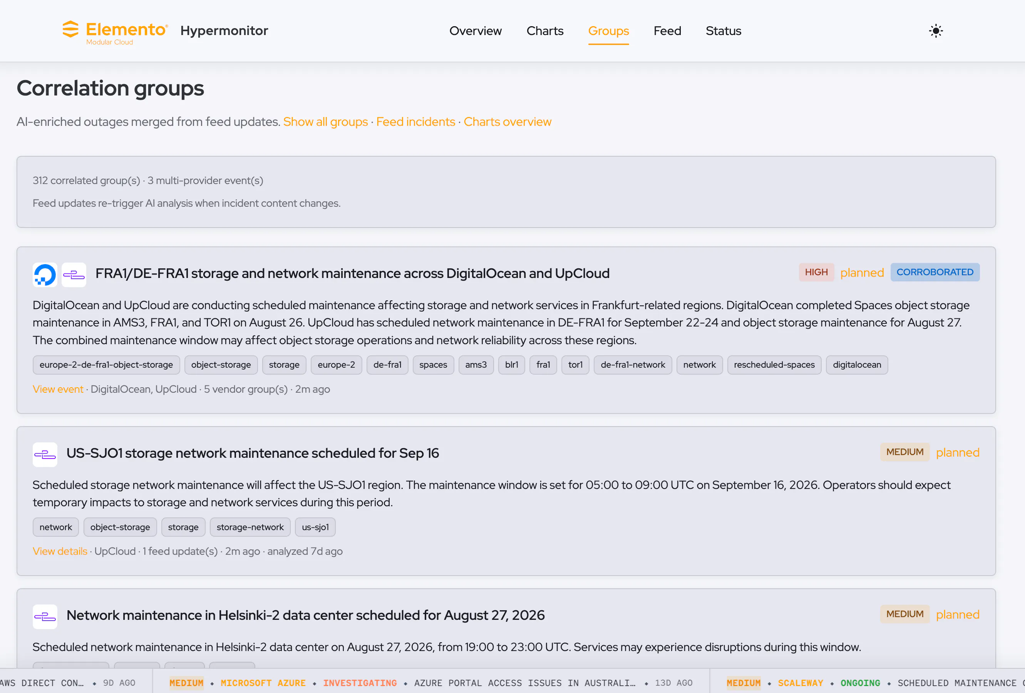
Task: Click the storage tag in US-SJO1 card
Action: (x=183, y=527)
